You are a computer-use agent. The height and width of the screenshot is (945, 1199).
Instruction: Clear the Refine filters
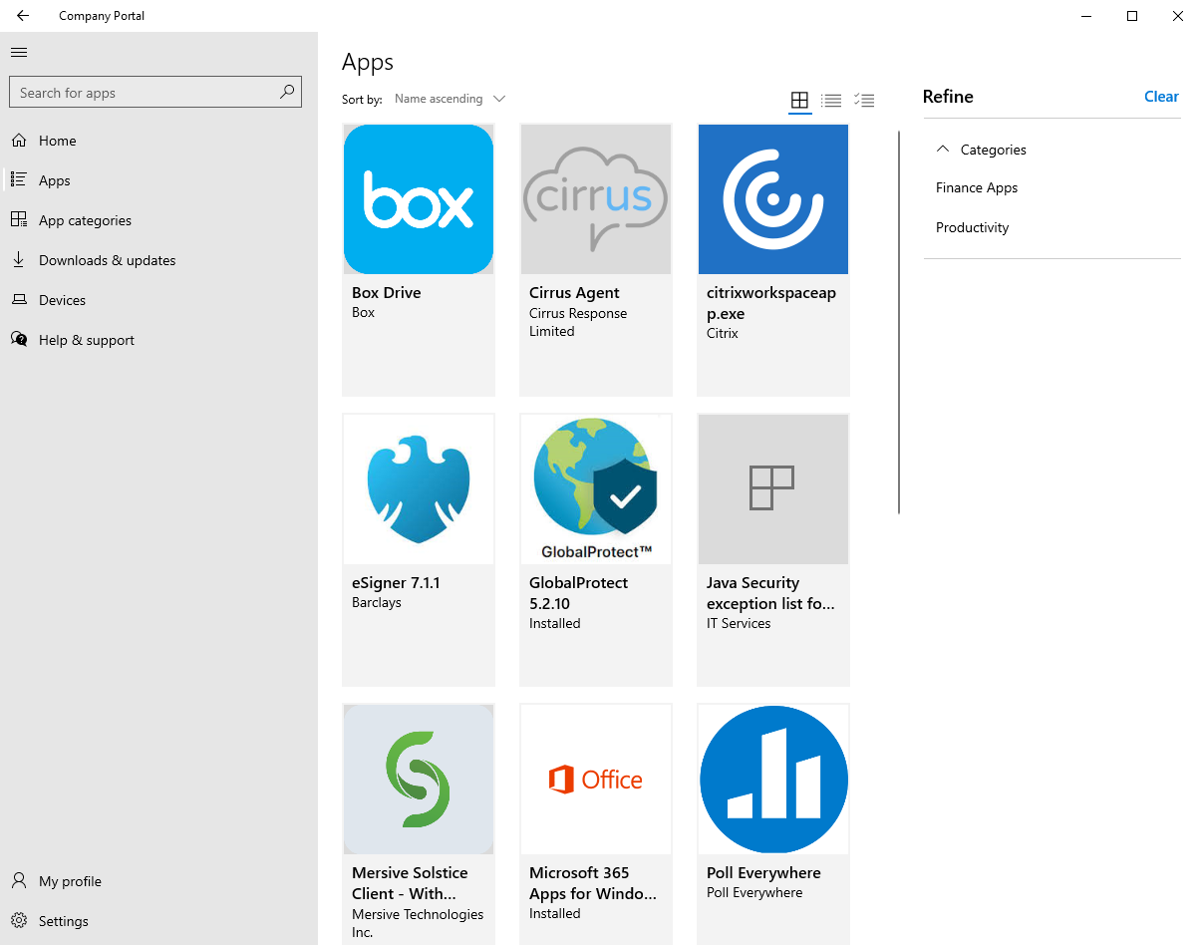[x=1161, y=97]
